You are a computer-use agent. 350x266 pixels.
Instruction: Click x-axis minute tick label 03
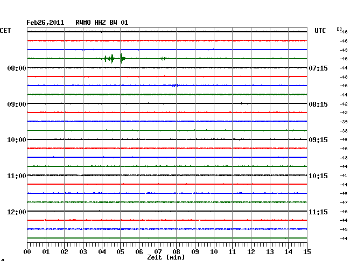(x=83, y=251)
